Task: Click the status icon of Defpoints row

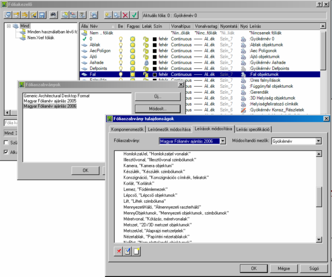Action: click(x=84, y=69)
